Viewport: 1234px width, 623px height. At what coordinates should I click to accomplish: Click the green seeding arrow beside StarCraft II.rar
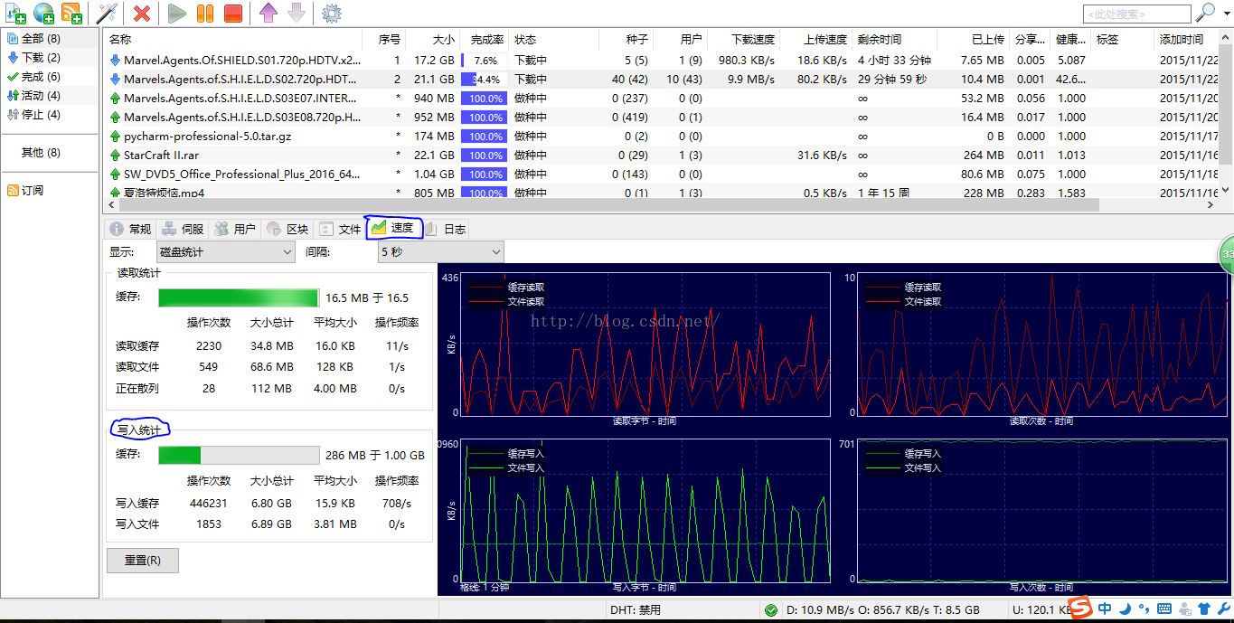[x=115, y=156]
